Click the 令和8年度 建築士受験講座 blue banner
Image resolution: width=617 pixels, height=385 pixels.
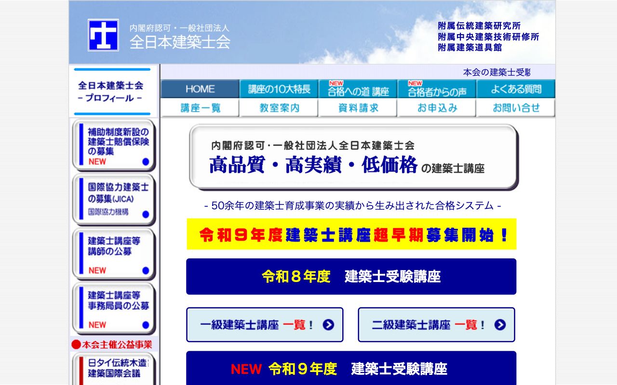coord(352,276)
